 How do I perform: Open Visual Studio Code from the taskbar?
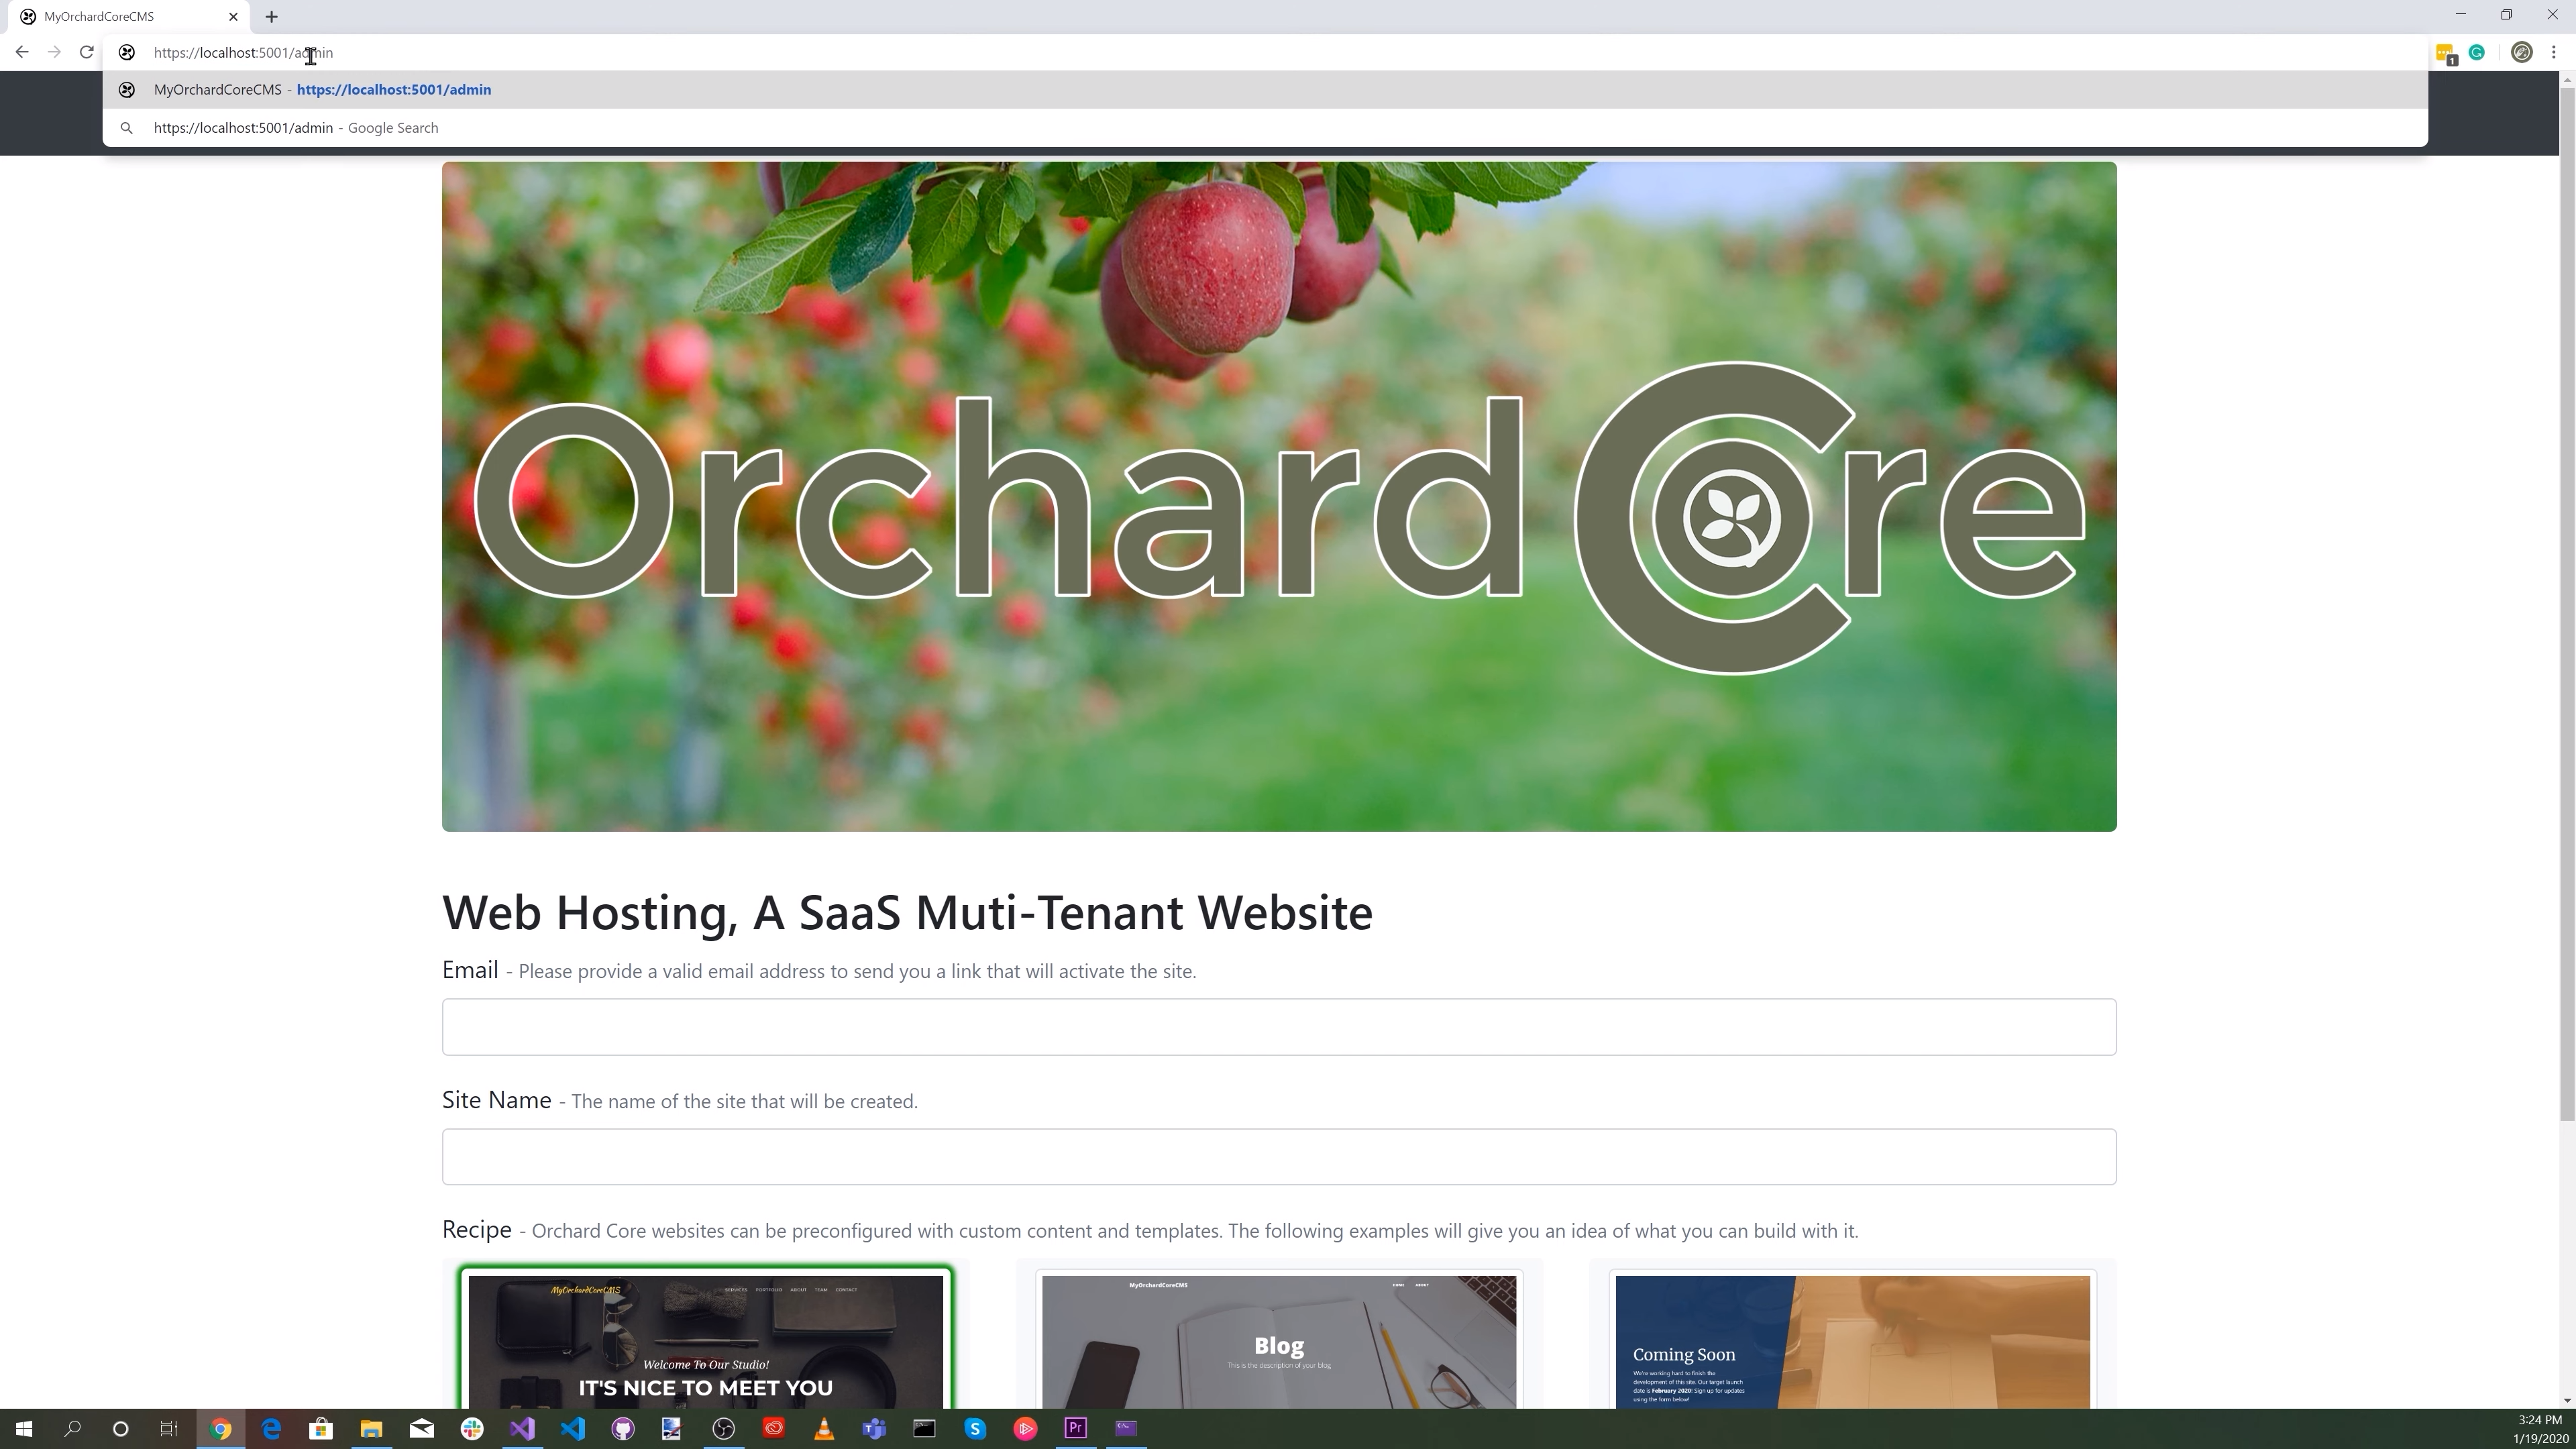click(572, 1428)
